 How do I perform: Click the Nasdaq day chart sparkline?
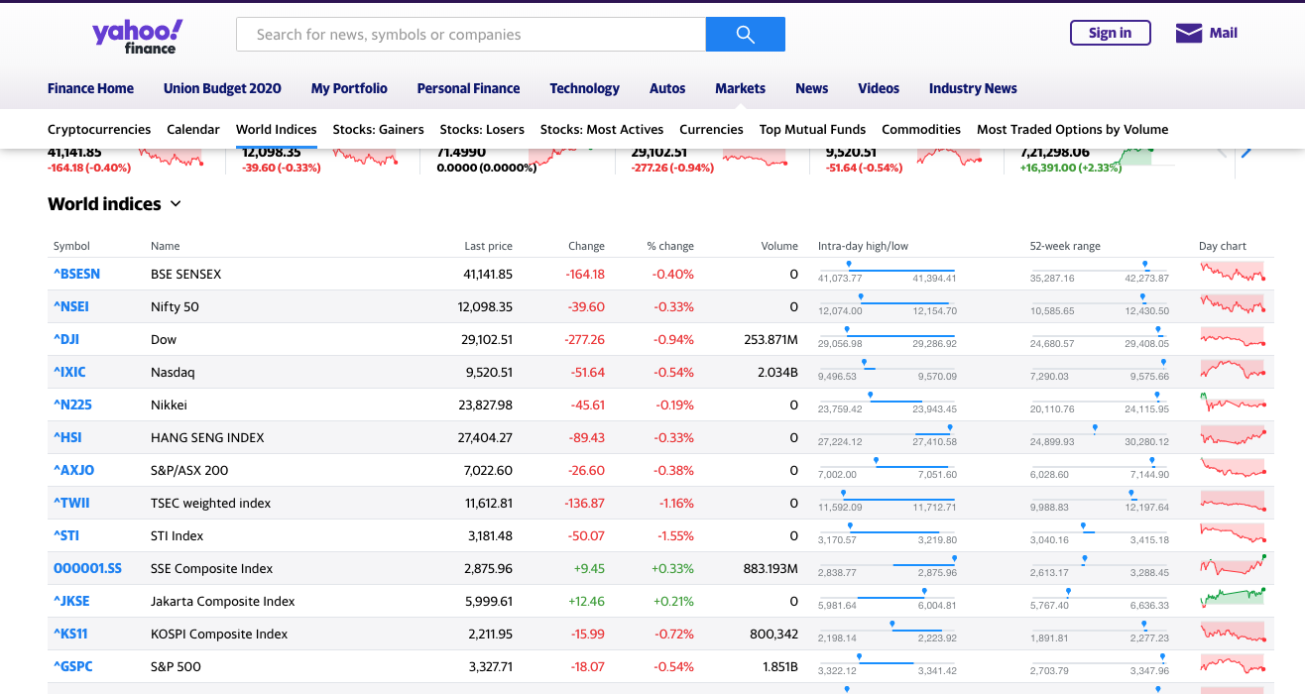click(x=1233, y=369)
